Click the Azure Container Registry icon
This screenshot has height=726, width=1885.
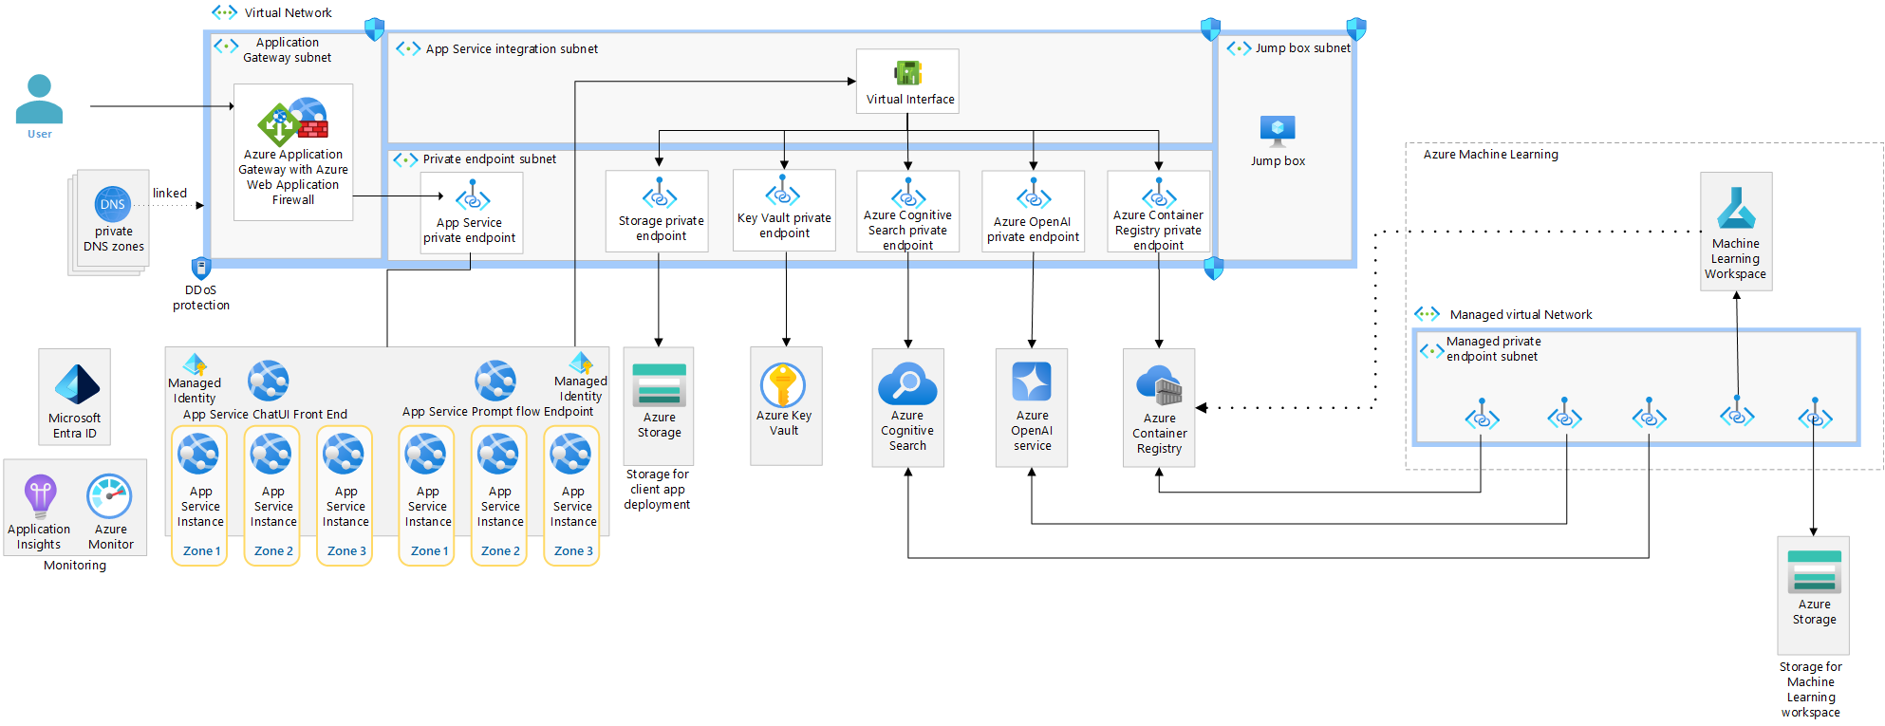(1159, 385)
